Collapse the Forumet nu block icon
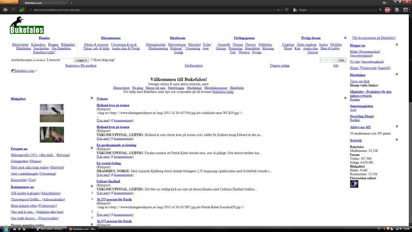 click(x=92, y=148)
